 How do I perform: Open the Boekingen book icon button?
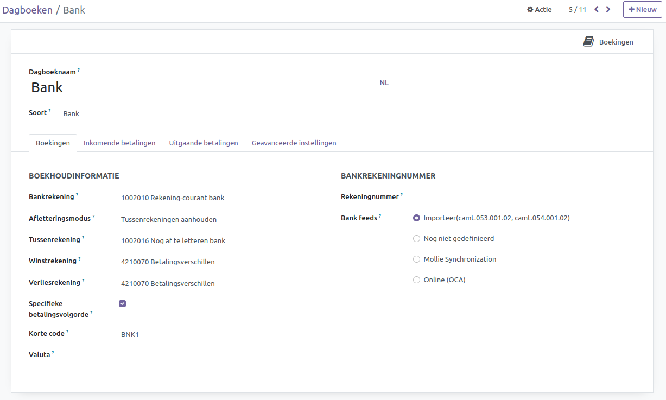click(608, 42)
